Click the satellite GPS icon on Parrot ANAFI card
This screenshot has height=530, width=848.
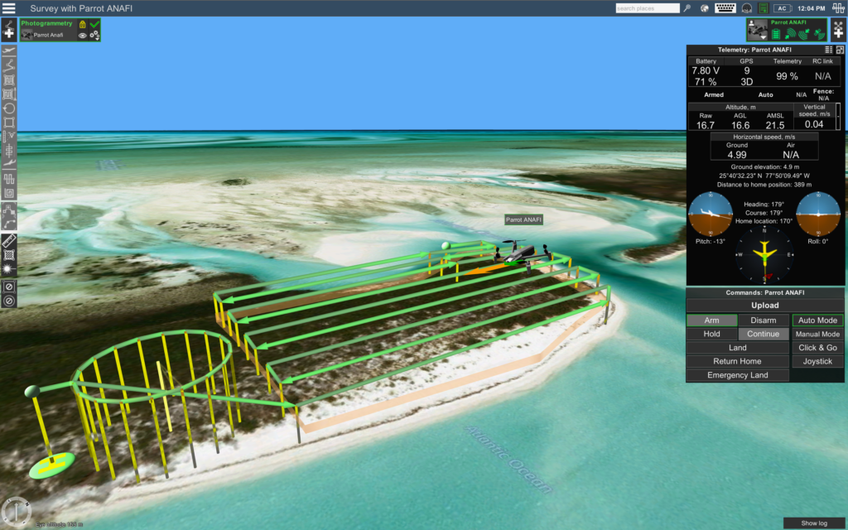(819, 34)
